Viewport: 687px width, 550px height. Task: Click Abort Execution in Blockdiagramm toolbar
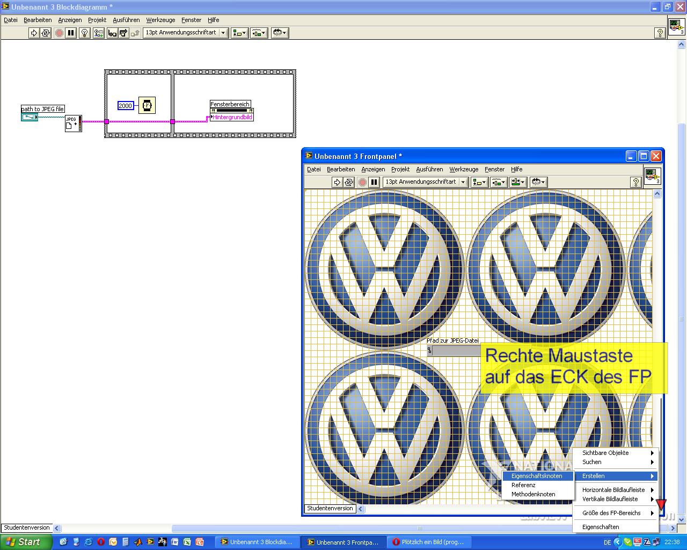(x=59, y=33)
